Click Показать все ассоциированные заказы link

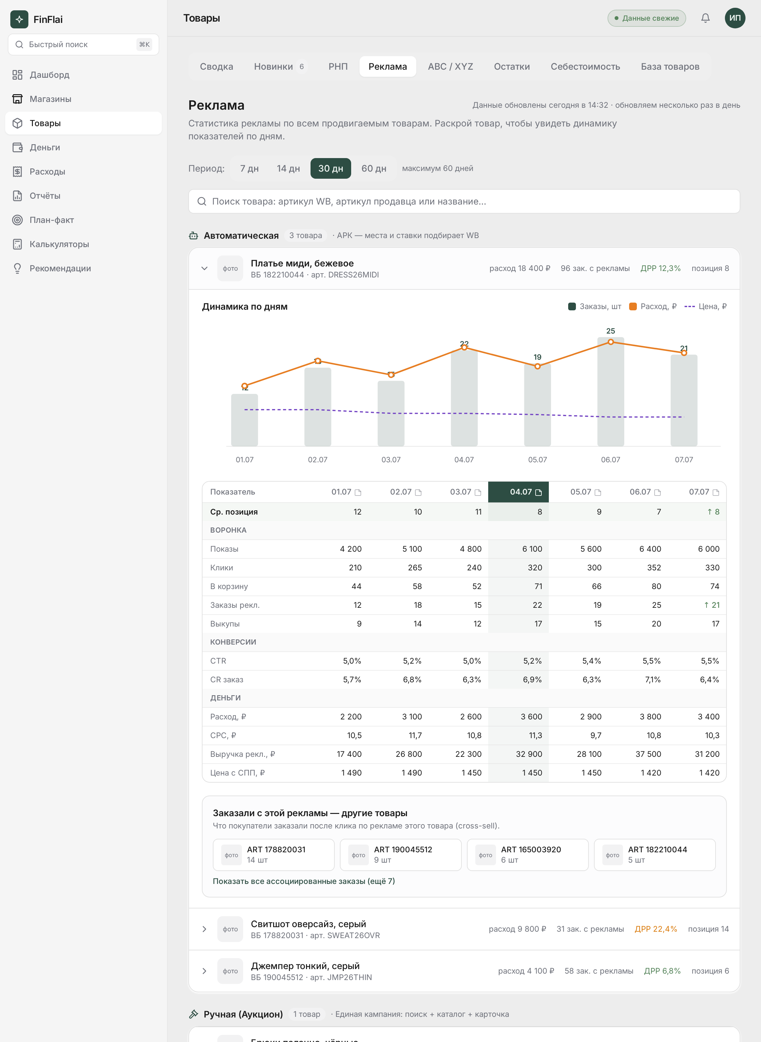303,881
